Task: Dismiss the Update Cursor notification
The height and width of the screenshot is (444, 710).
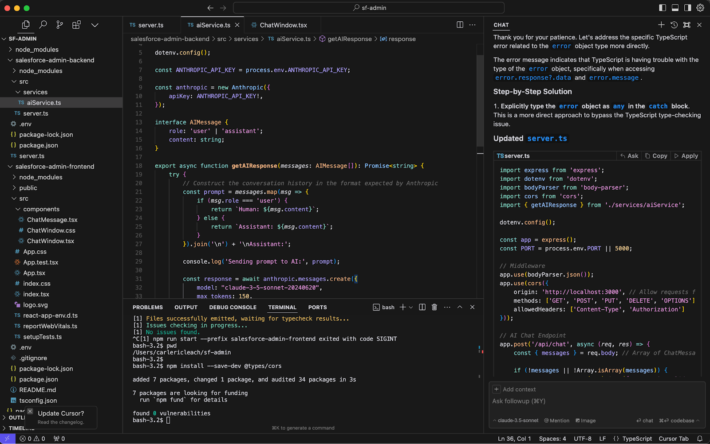Action: pos(30,411)
